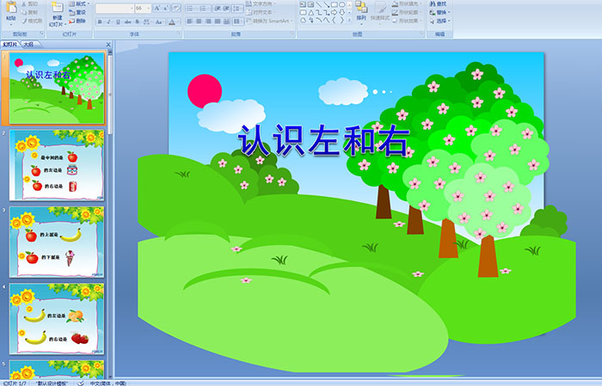
Task: Click Reset (重设) slide button
Action: click(x=77, y=12)
